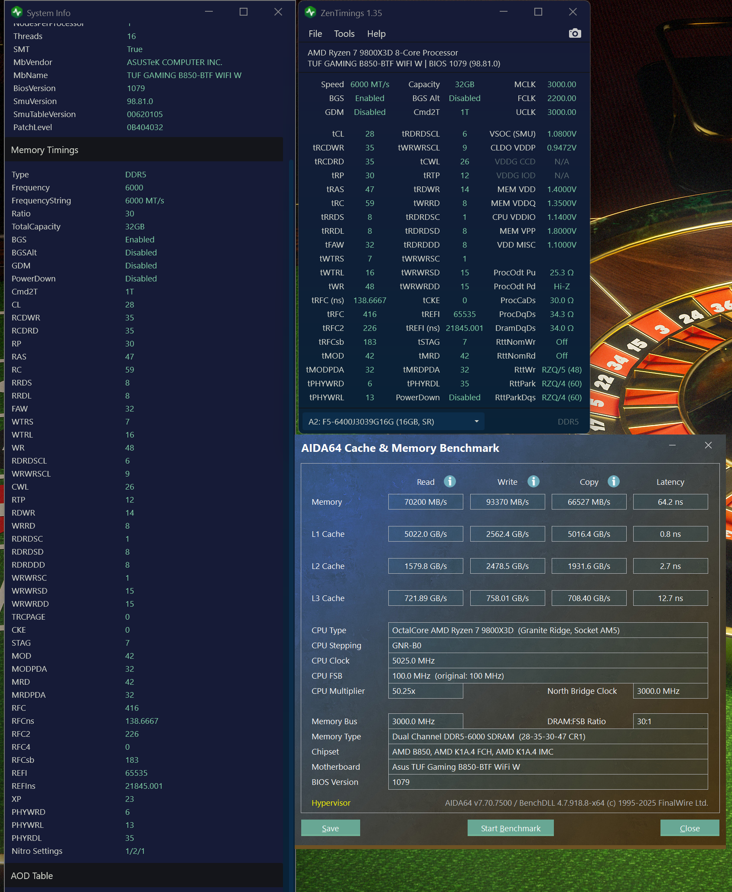Select the Memory Write result 93370 MB/s
The width and height of the screenshot is (732, 892).
508,502
